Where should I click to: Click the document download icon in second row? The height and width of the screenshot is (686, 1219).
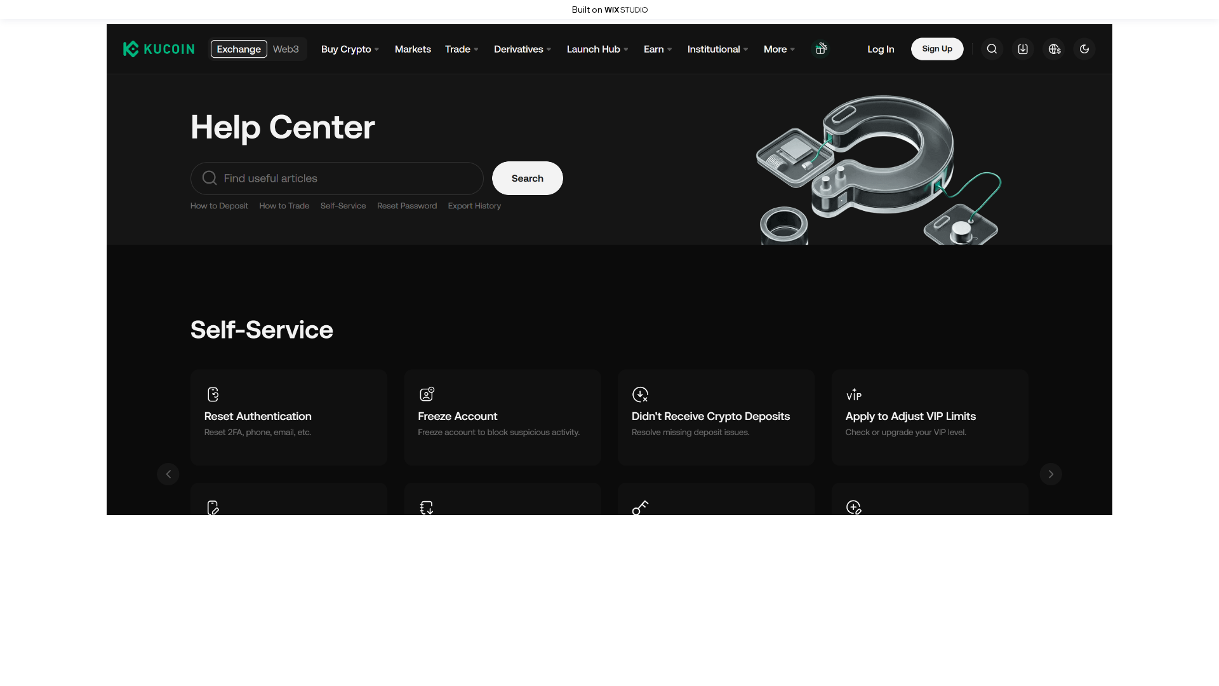point(427,508)
